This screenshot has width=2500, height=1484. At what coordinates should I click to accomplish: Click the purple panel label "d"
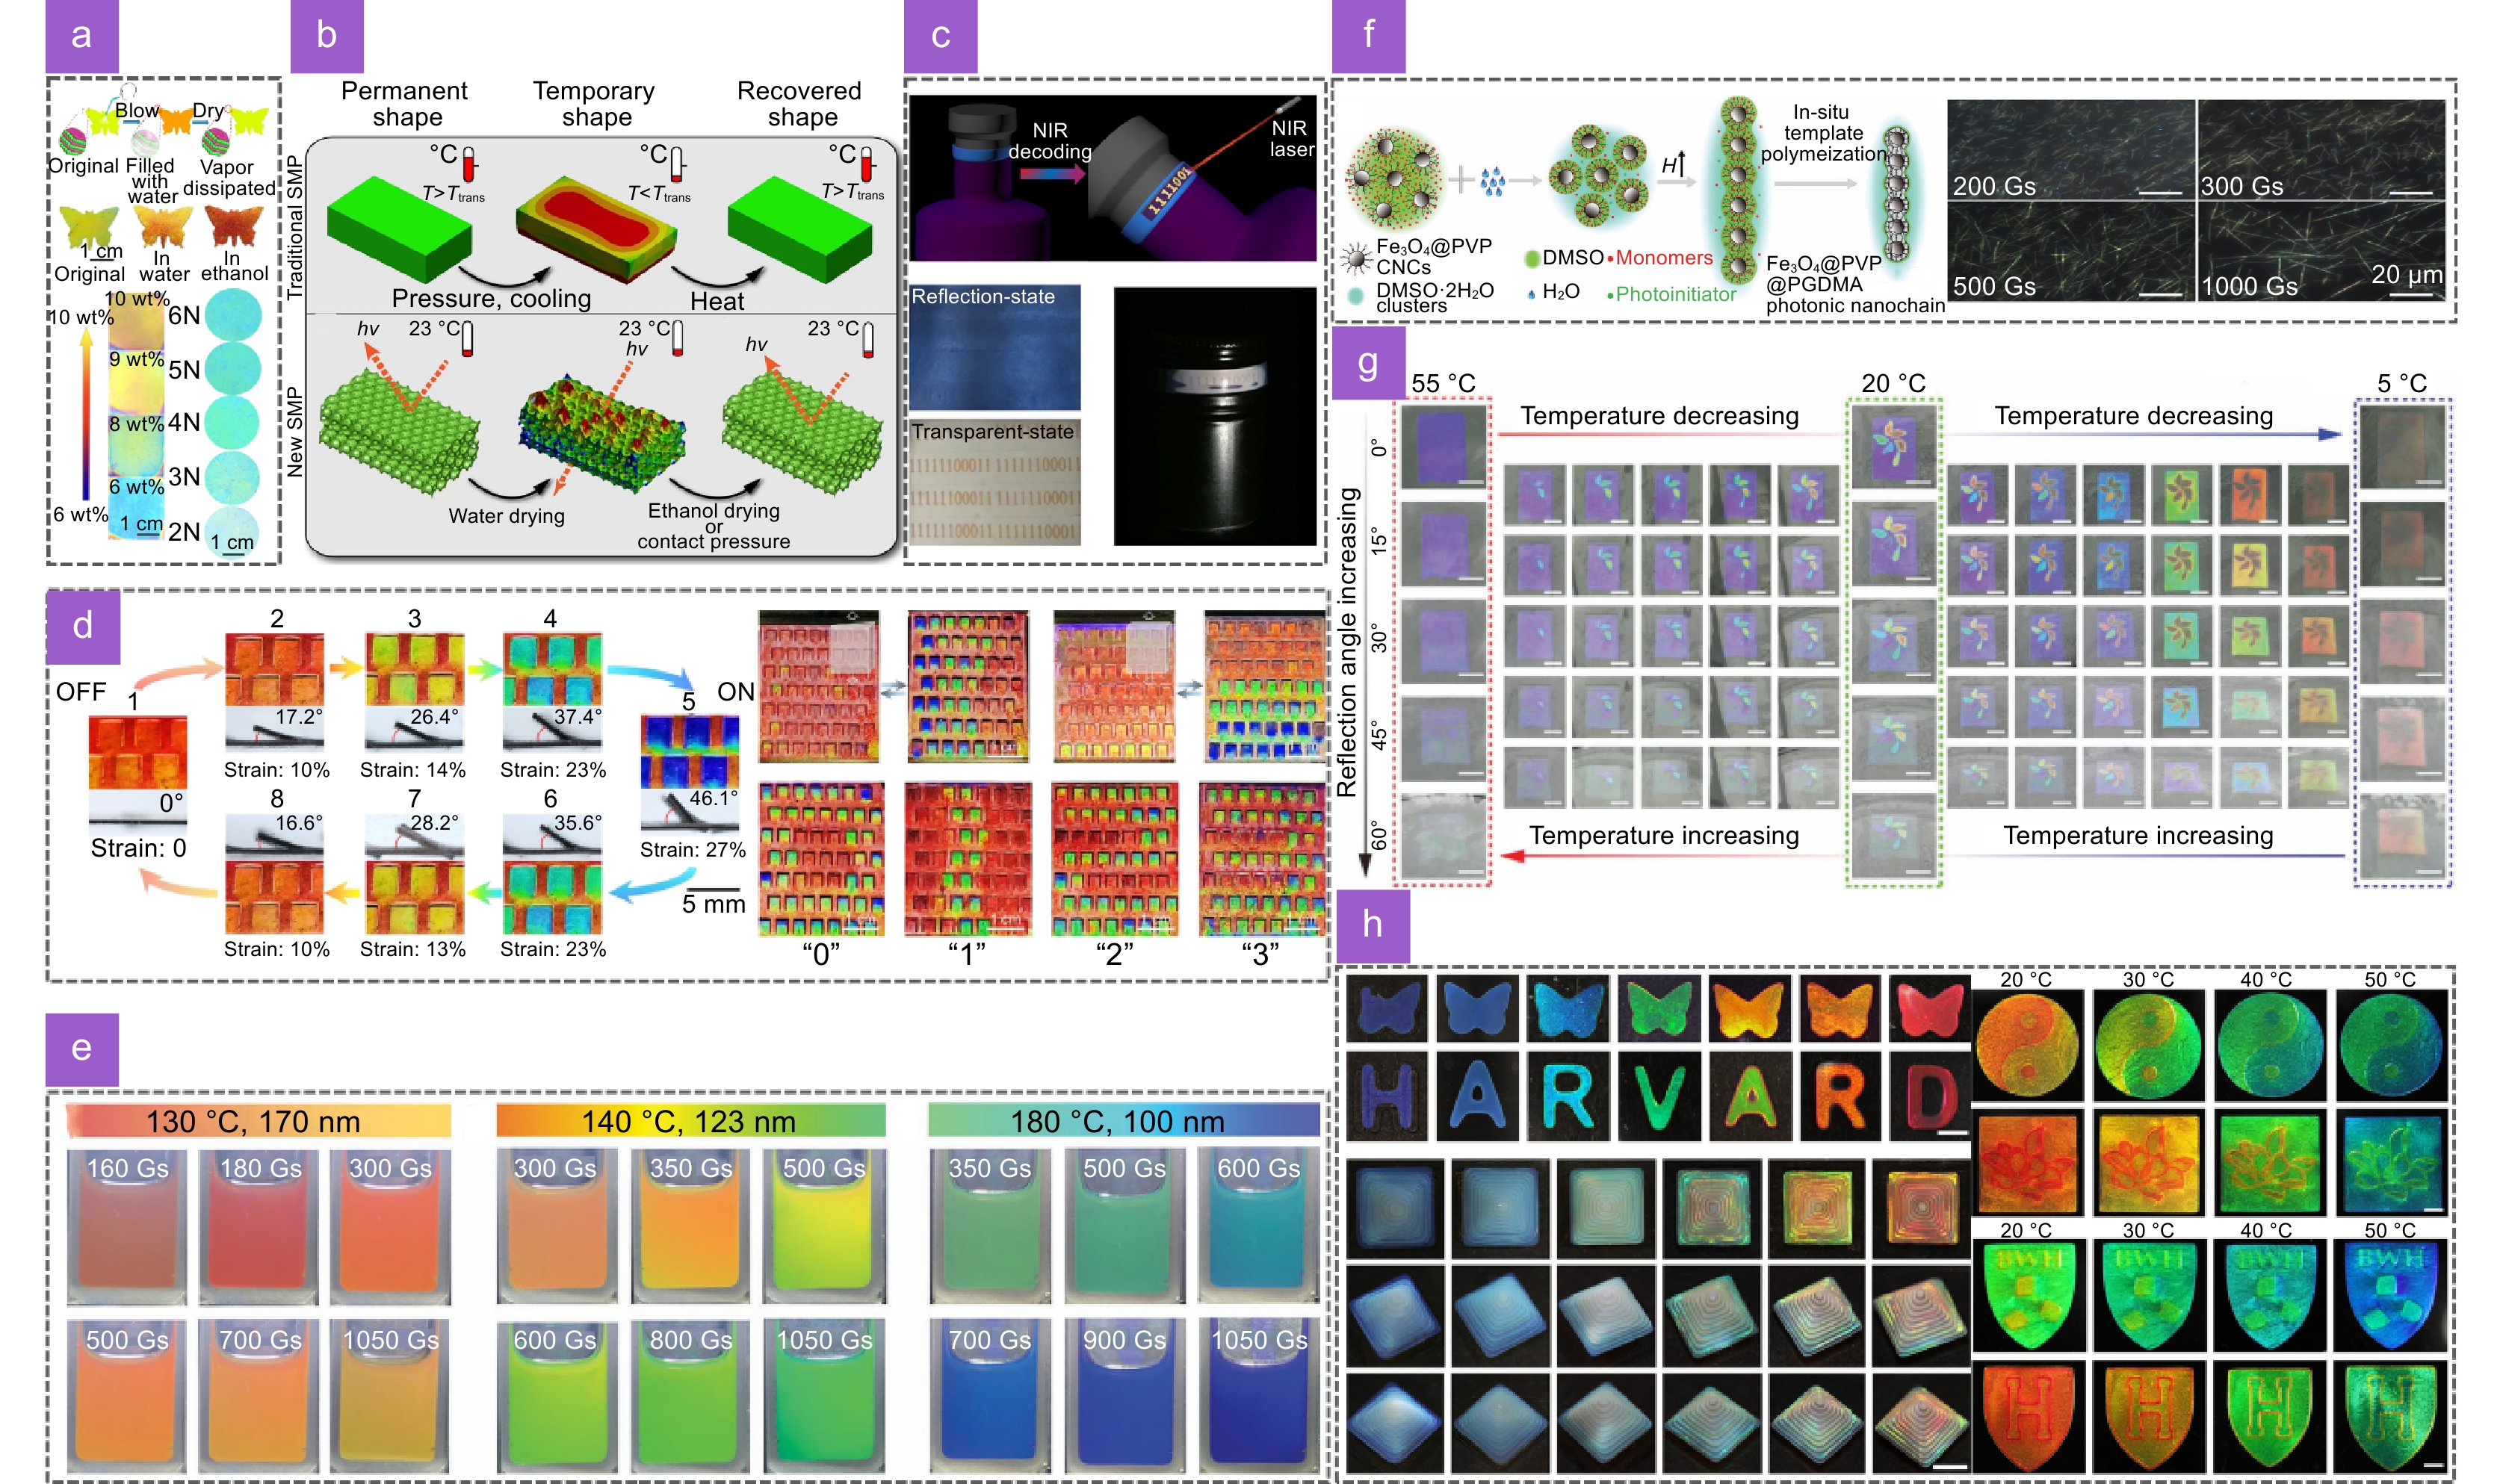point(83,626)
